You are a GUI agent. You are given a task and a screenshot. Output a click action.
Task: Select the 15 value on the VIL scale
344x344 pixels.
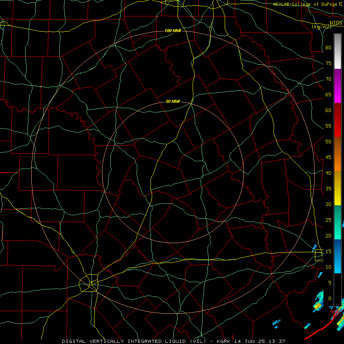pyautogui.click(x=328, y=252)
